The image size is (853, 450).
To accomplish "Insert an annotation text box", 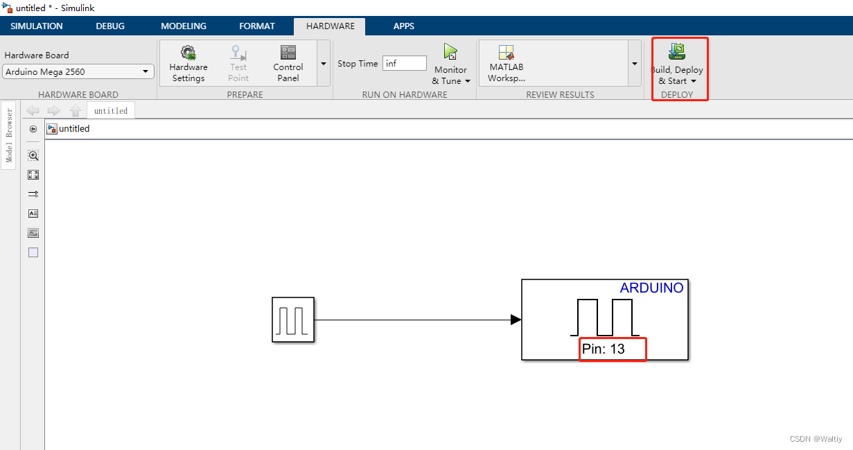I will [33, 214].
